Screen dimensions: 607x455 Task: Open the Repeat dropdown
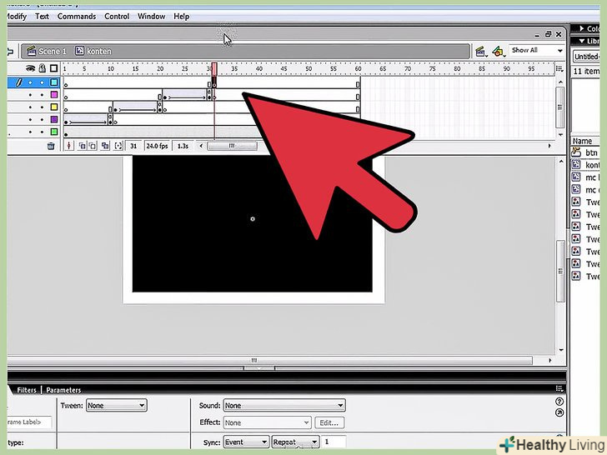(x=296, y=442)
